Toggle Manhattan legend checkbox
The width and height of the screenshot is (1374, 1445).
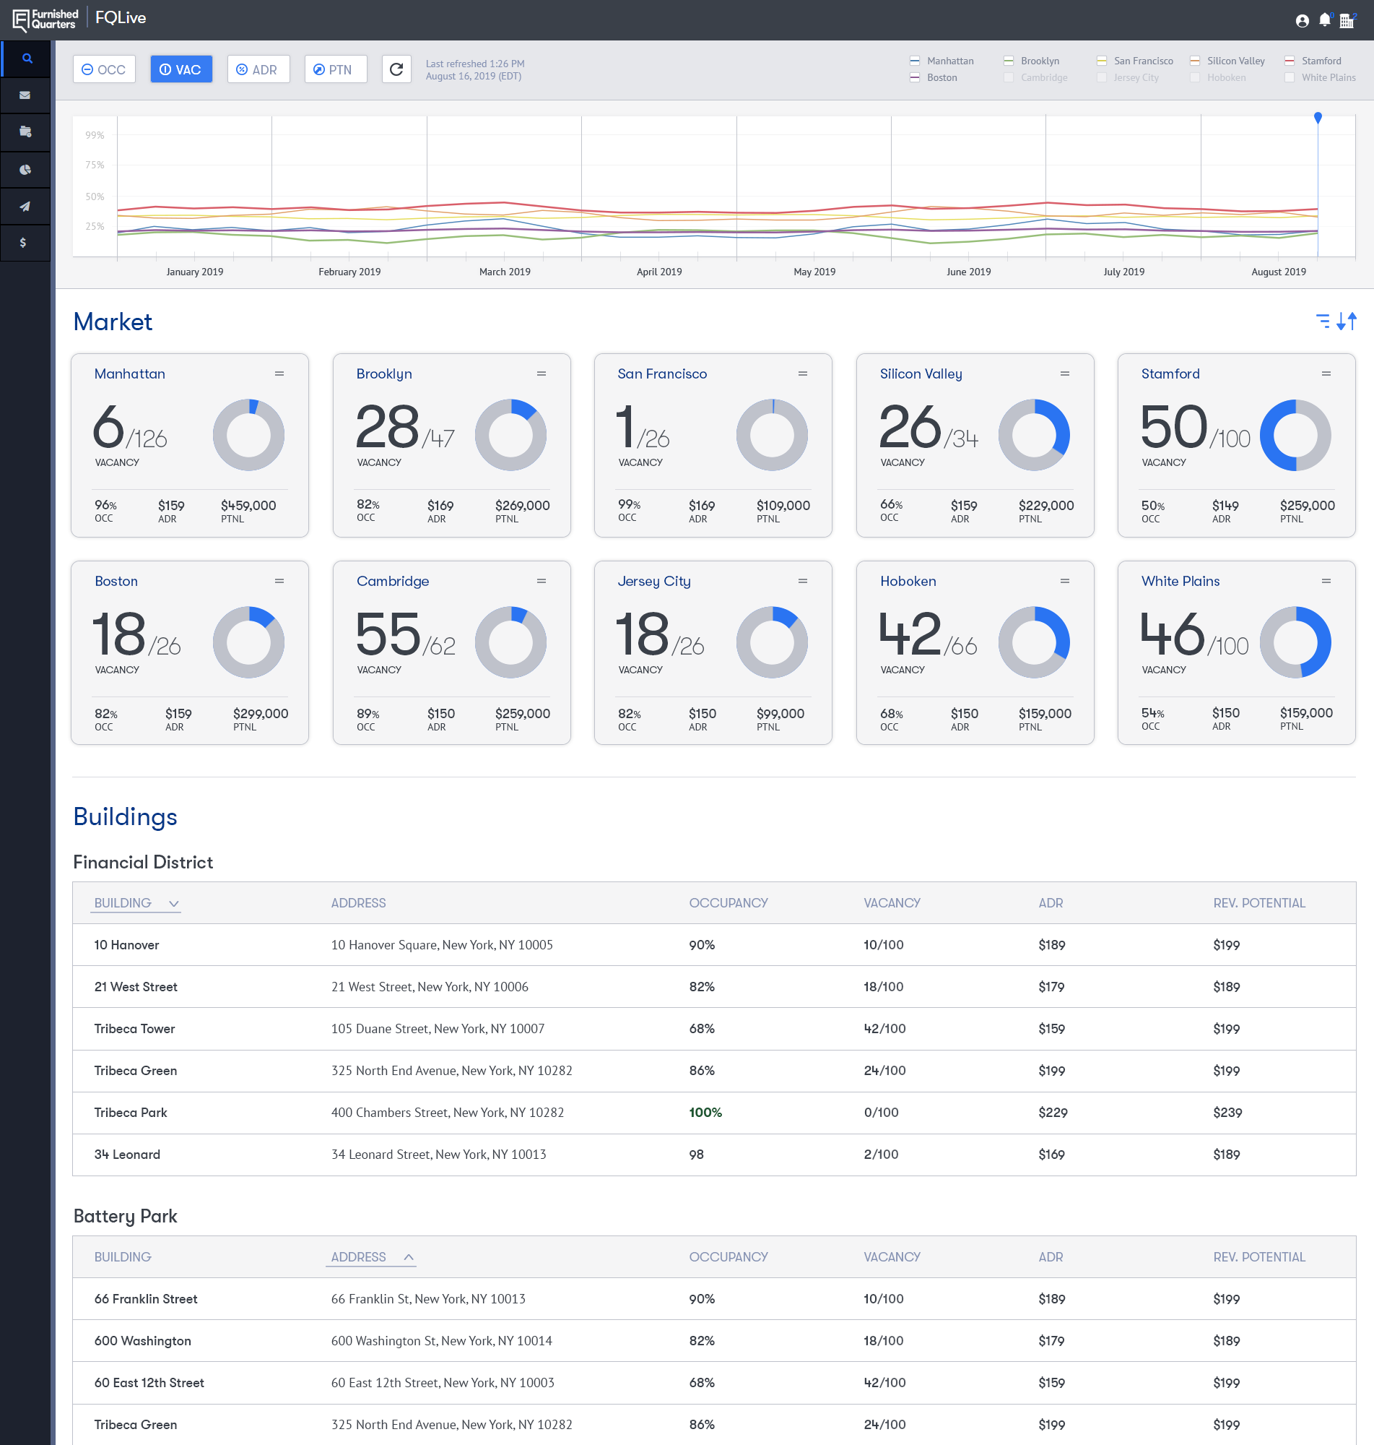click(915, 61)
